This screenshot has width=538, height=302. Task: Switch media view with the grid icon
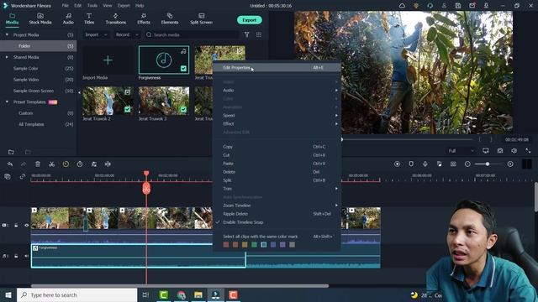point(259,34)
